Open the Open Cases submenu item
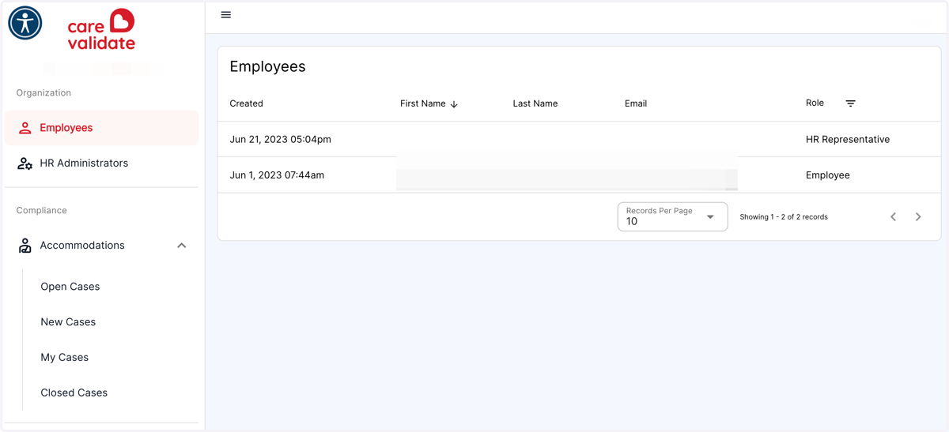Viewport: 949px width, 432px height. pos(70,287)
